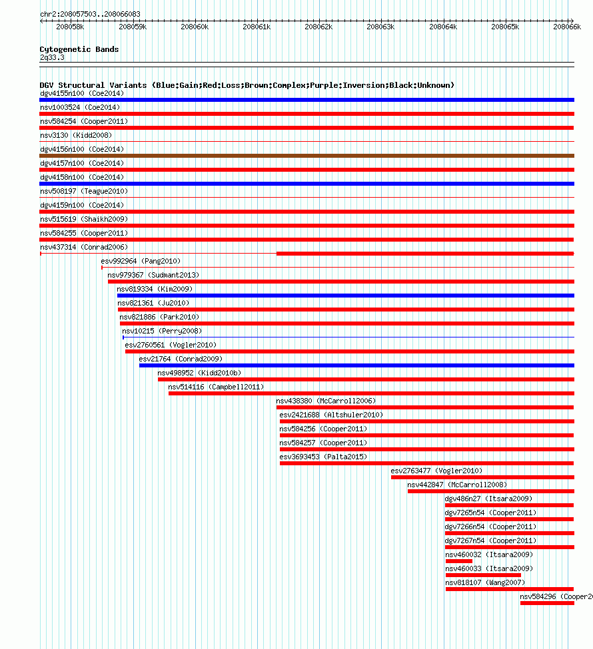Select the nsv584255 (Cooper2011) label
593x649 pixels.
pos(84,234)
